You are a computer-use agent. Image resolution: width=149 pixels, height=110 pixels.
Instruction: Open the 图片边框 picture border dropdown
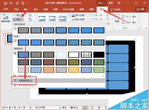tap(79, 15)
